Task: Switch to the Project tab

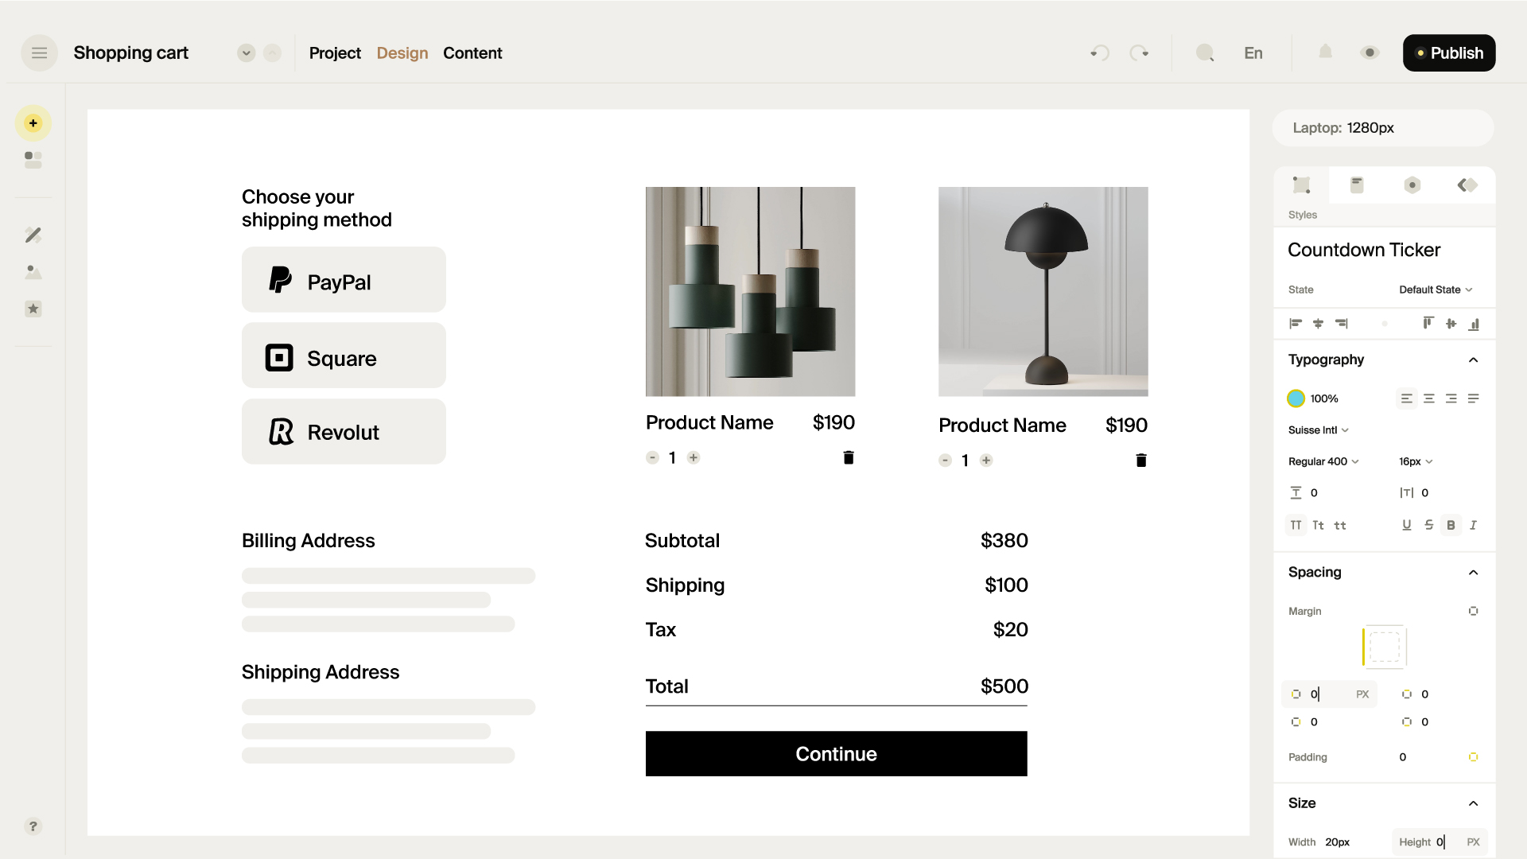Action: coord(336,52)
